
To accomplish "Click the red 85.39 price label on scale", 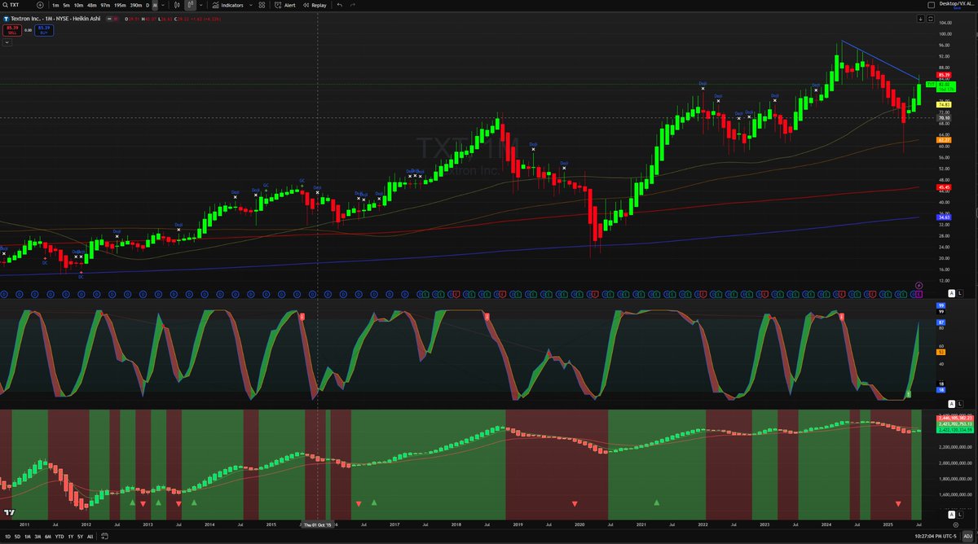I will coord(945,74).
